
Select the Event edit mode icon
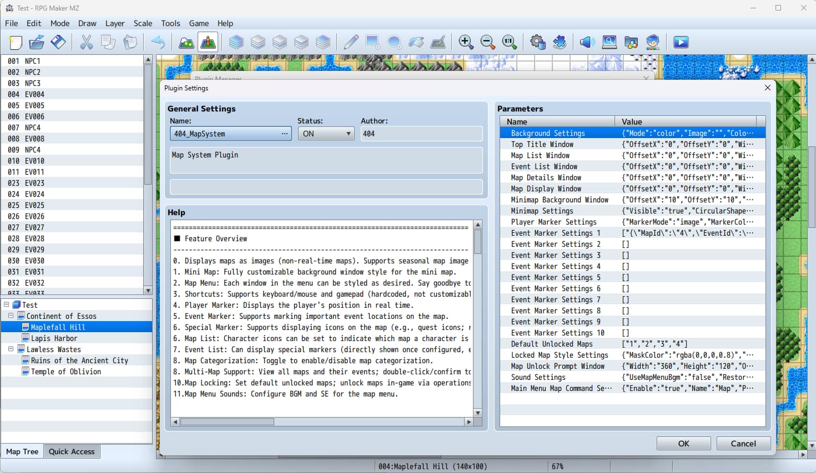click(x=208, y=42)
